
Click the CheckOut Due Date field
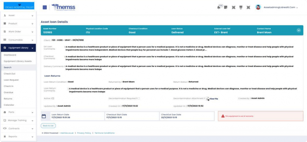click(187, 116)
